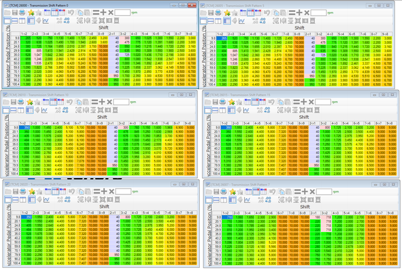Split horizontal layout icon in Pattern 0 window
The height and width of the screenshot is (271, 402).
coord(14,21)
